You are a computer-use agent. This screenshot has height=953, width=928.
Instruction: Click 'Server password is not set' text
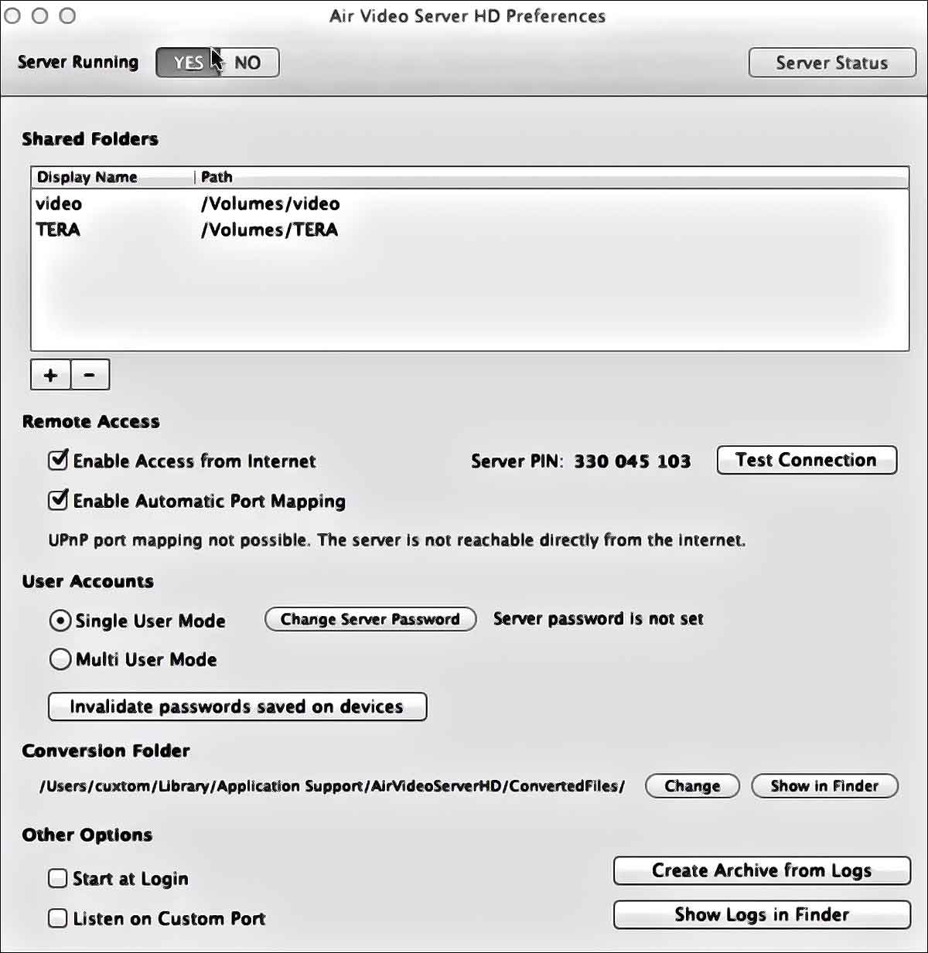click(x=599, y=619)
